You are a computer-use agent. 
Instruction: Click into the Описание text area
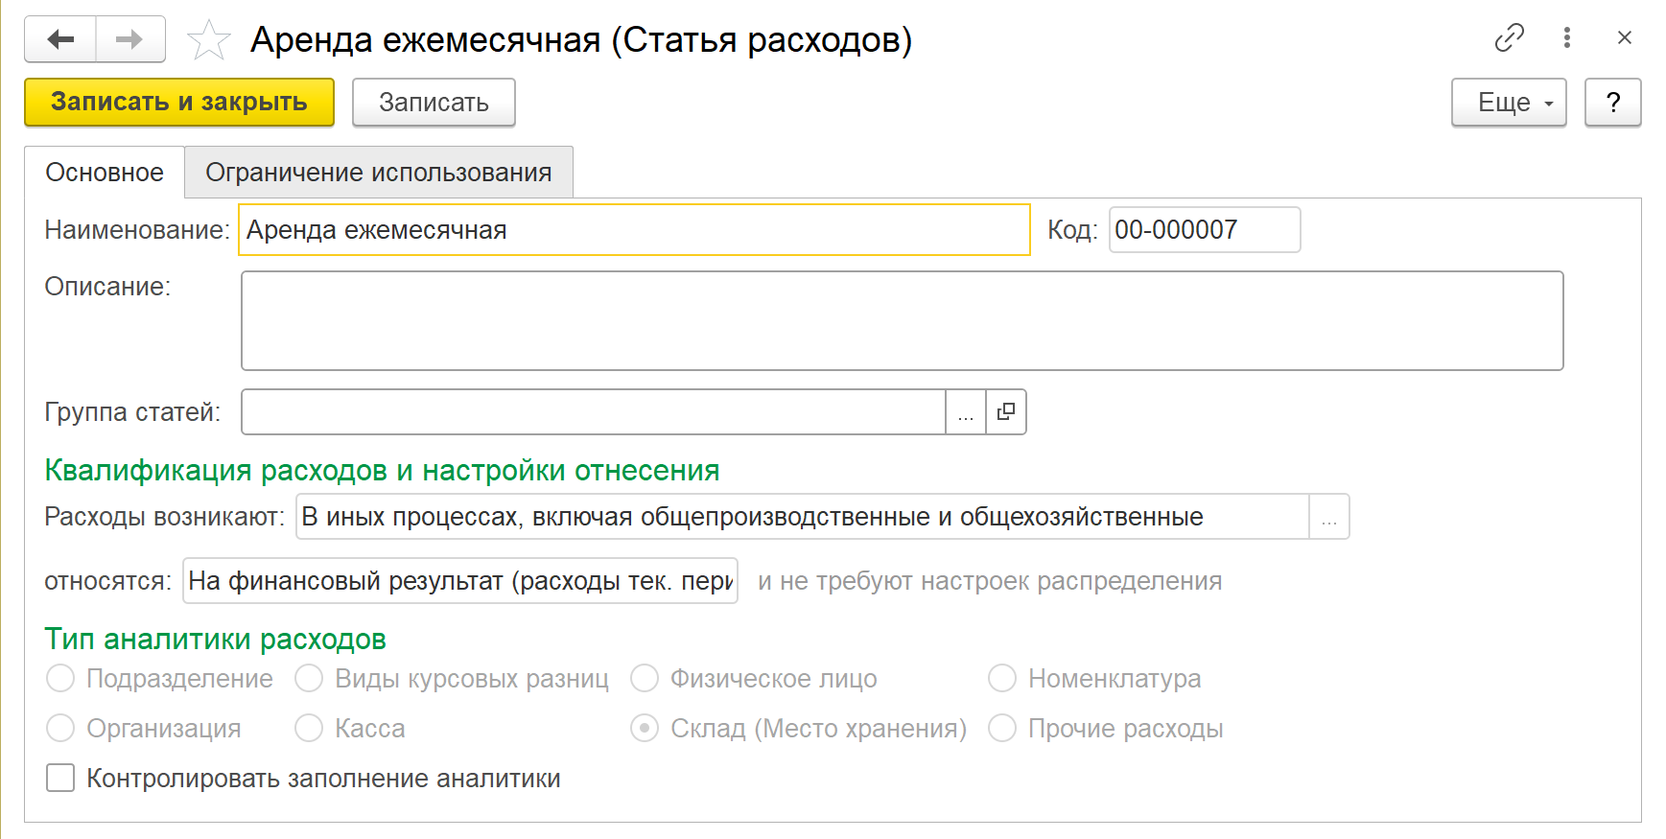pyautogui.click(x=902, y=321)
